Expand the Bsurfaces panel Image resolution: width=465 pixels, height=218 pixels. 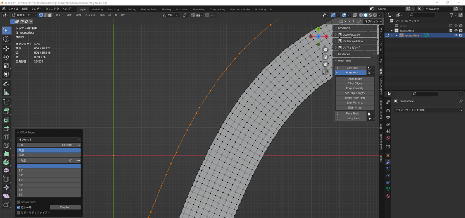click(x=355, y=54)
